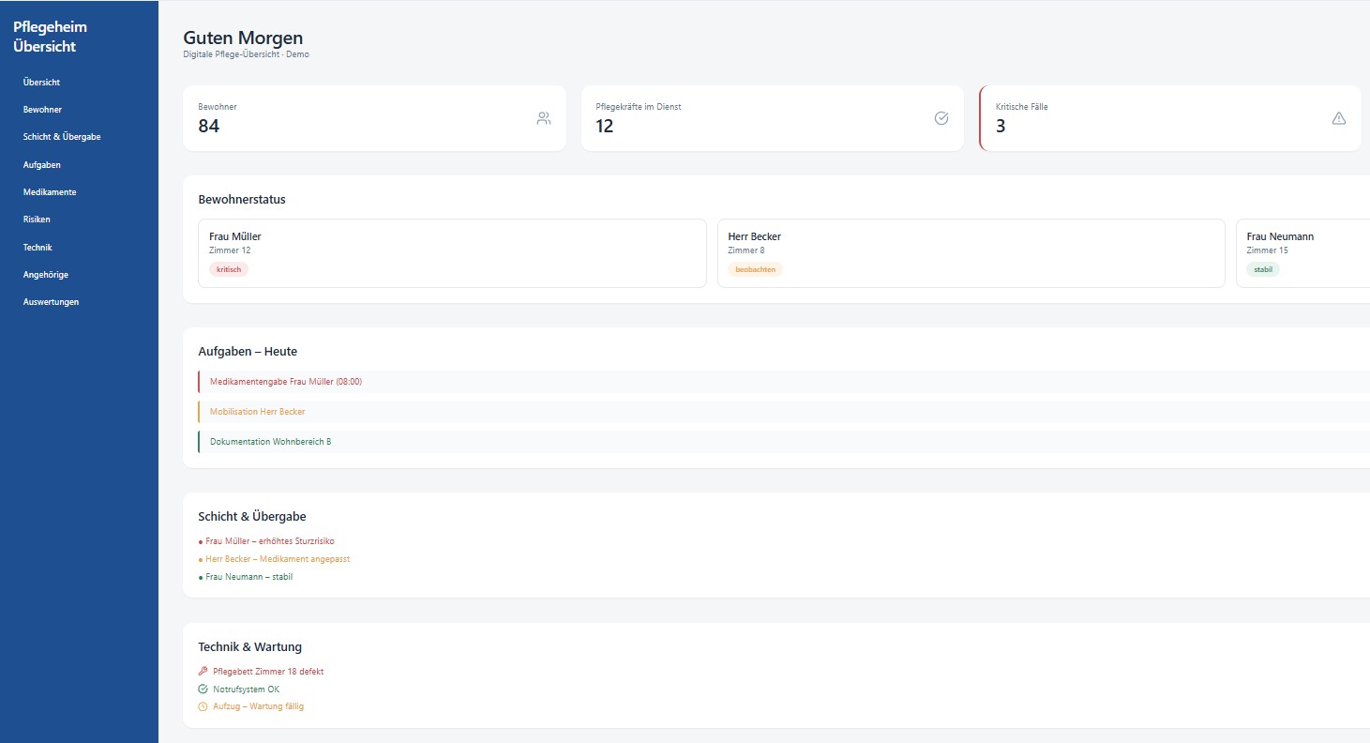Click the orange 'beobachten' status badge
The height and width of the screenshot is (743, 1370).
[755, 269]
